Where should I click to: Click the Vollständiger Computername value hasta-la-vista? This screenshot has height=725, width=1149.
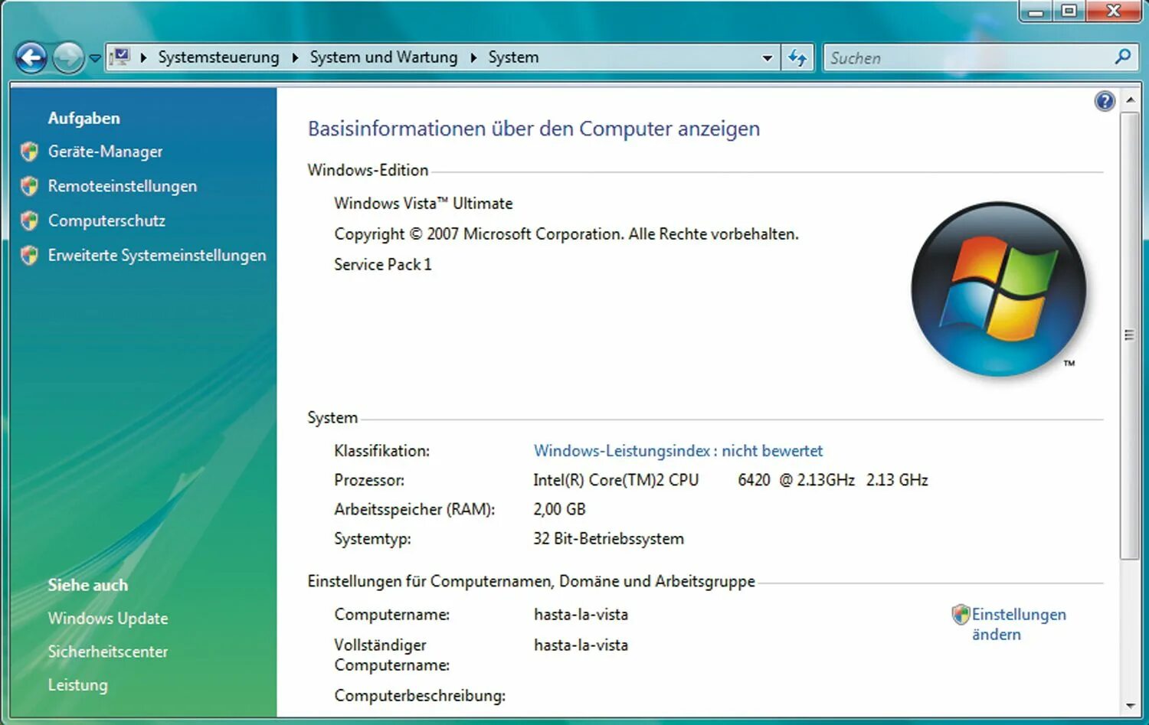click(581, 645)
